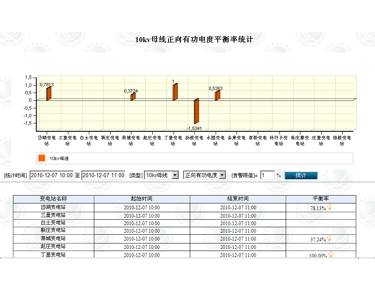Click the negative bar labeled -1,5341

(196, 111)
